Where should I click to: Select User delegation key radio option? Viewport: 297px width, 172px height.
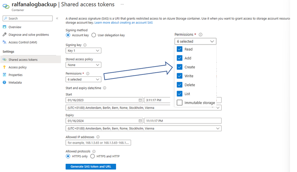[x=95, y=35]
